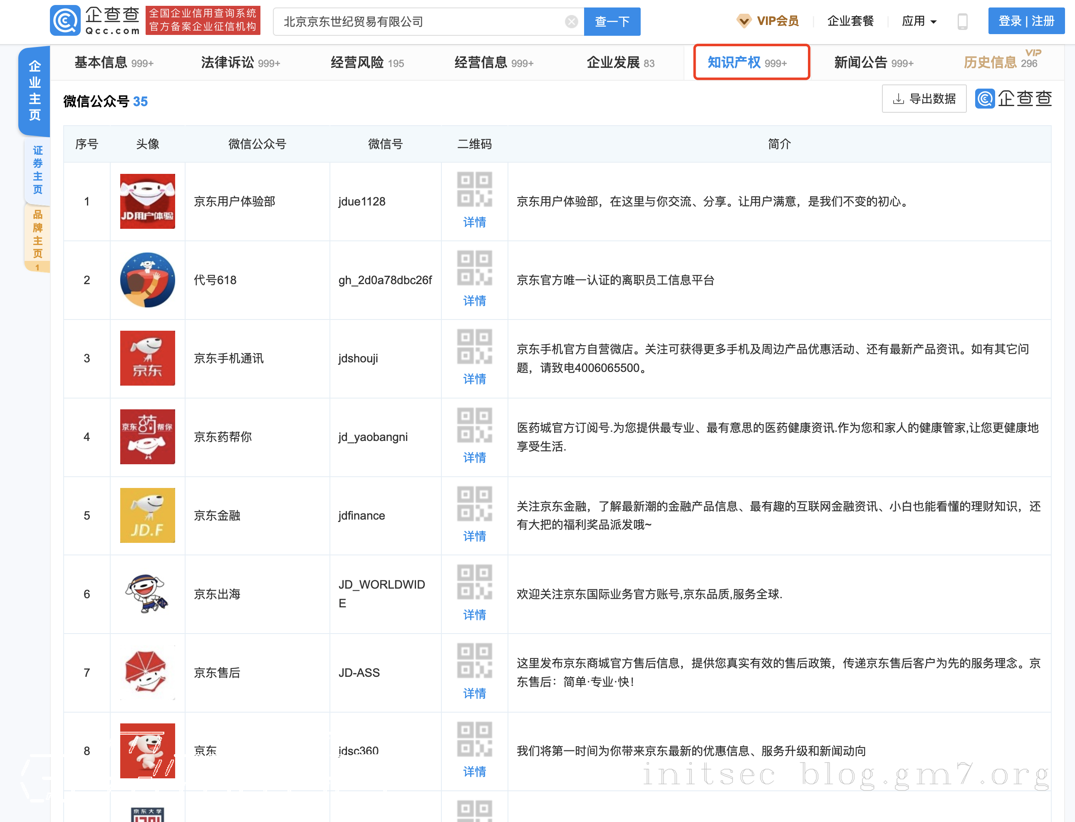Click the VIP会员 crown icon
Image resolution: width=1075 pixels, height=822 pixels.
743,21
